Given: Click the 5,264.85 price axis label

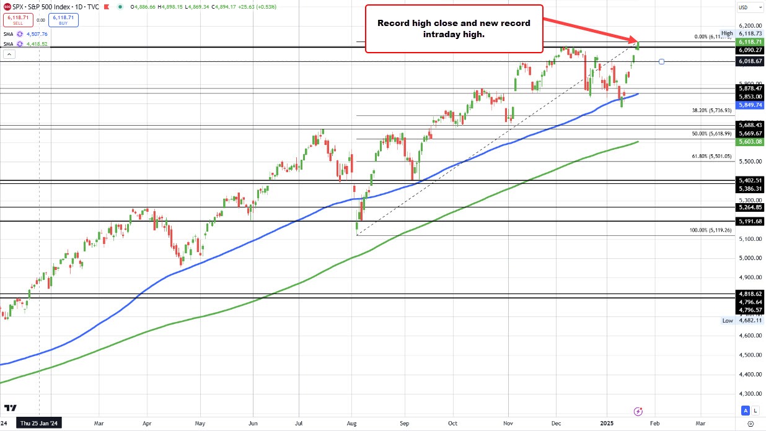Looking at the screenshot, I should tap(750, 207).
